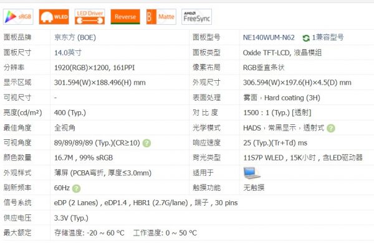Image resolution: width=374 pixels, height=243 pixels.
Task: Click the laptop application icon
Action: pyautogui.click(x=252, y=173)
